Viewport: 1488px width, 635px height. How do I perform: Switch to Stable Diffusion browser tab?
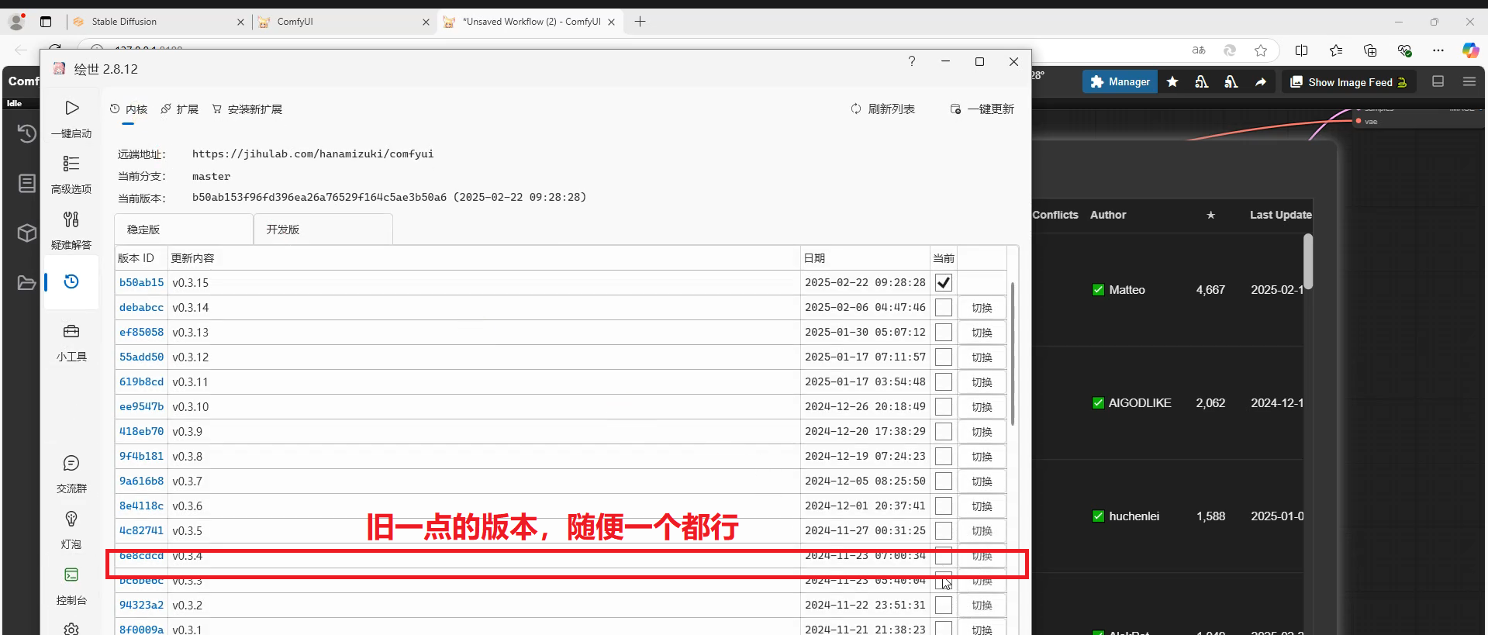coord(159,22)
